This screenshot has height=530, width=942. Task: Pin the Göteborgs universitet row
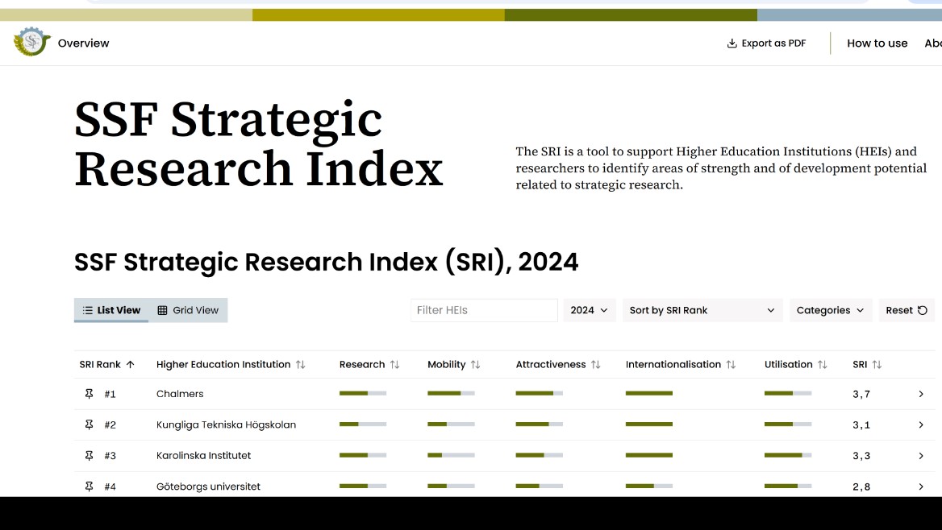click(x=89, y=487)
